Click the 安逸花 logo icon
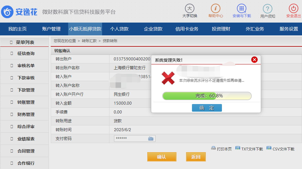The image size is (302, 169). pos(7,12)
